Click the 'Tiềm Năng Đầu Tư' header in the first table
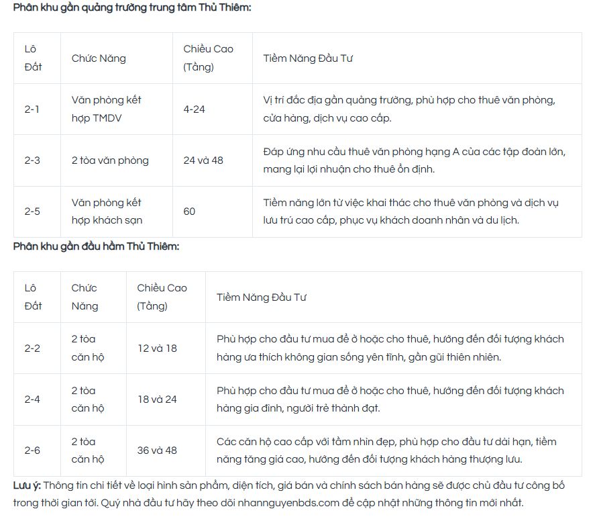This screenshot has height=519, width=595. click(x=308, y=58)
